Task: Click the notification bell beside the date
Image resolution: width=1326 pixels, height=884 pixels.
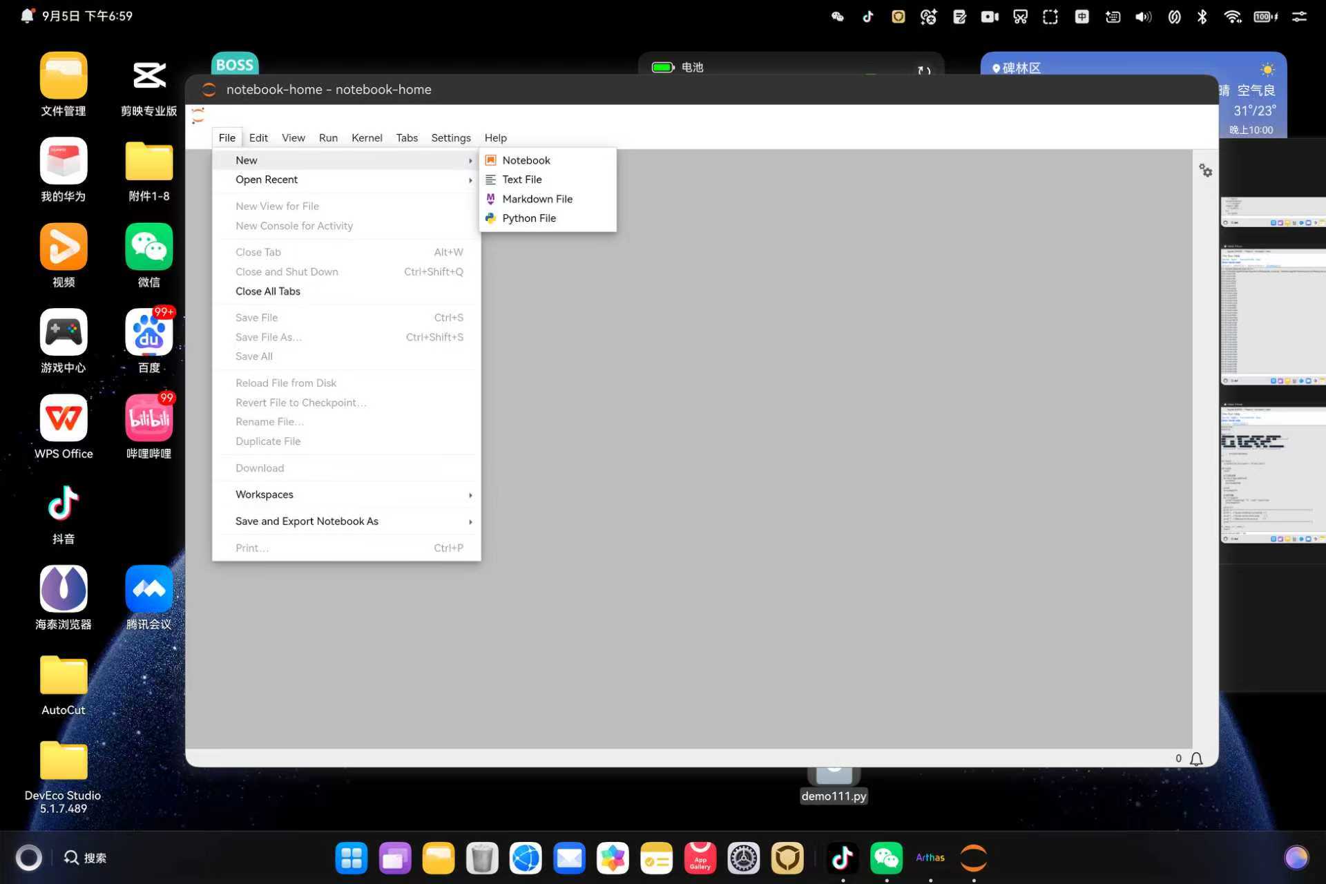Action: coord(27,15)
